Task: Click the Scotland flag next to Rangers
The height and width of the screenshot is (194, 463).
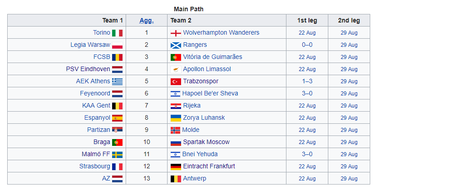Action: 176,45
